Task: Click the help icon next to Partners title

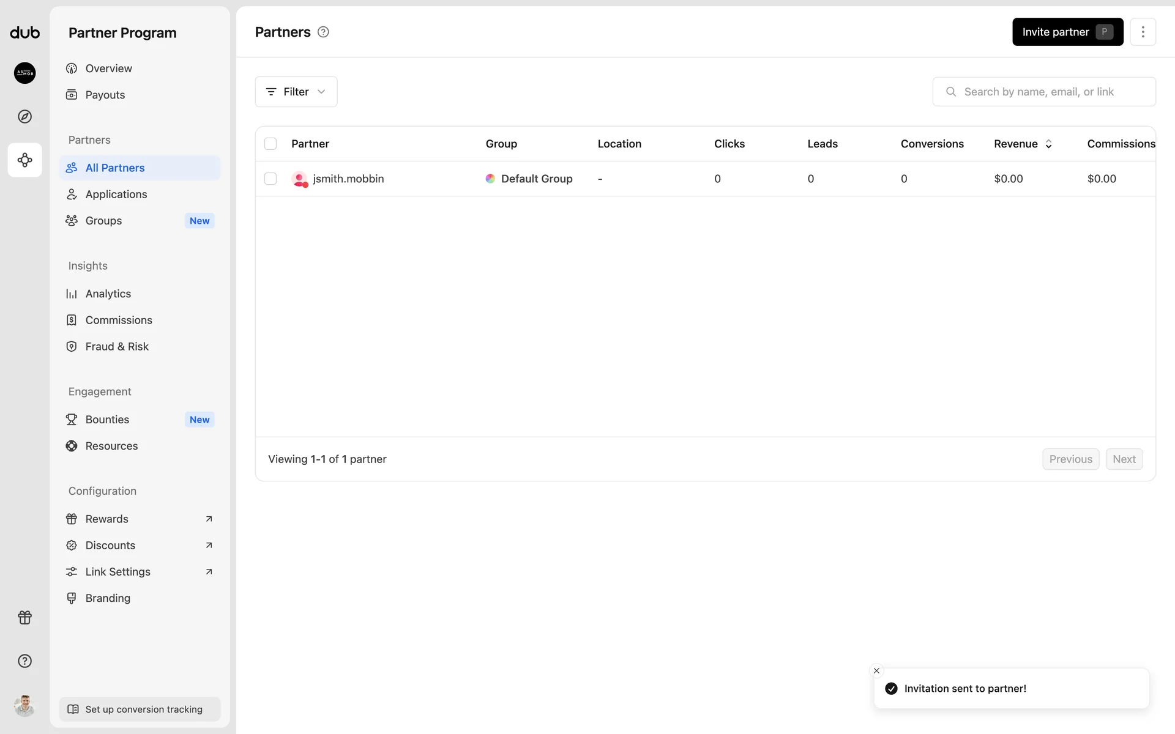Action: pos(323,32)
